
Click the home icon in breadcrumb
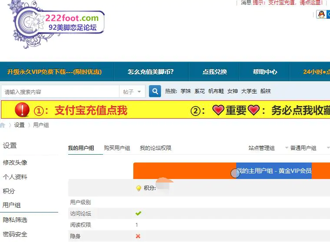[3, 125]
